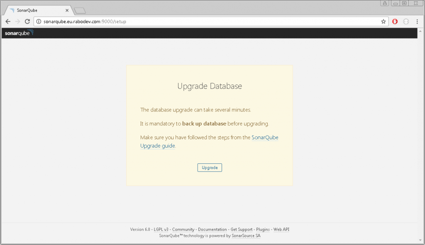The image size is (425, 245).
Task: Open the Documentation footer link
Action: tap(212, 229)
